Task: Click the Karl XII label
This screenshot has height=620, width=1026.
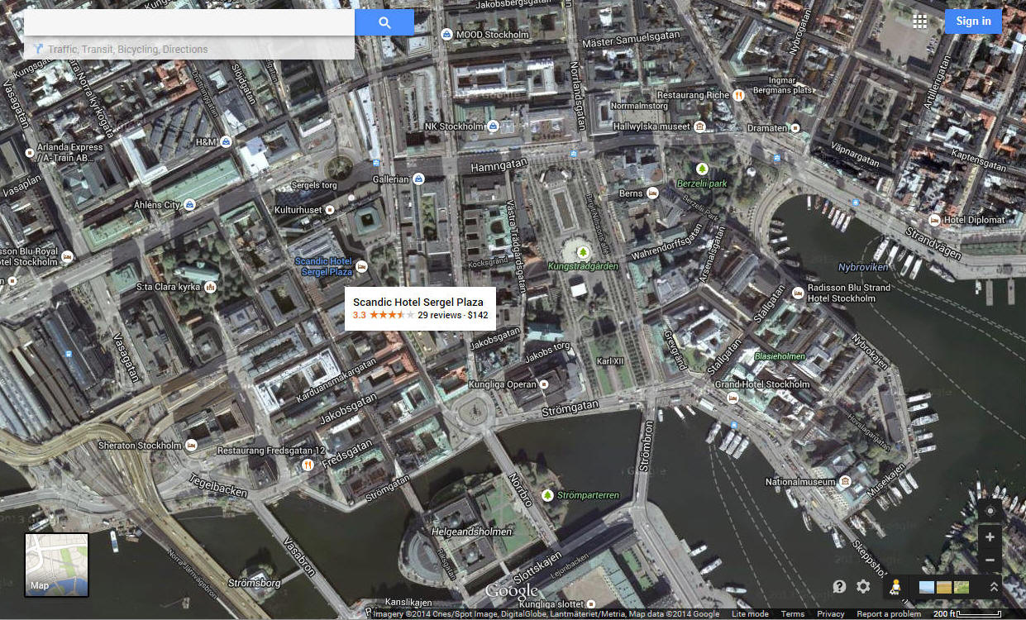Action: click(x=609, y=361)
